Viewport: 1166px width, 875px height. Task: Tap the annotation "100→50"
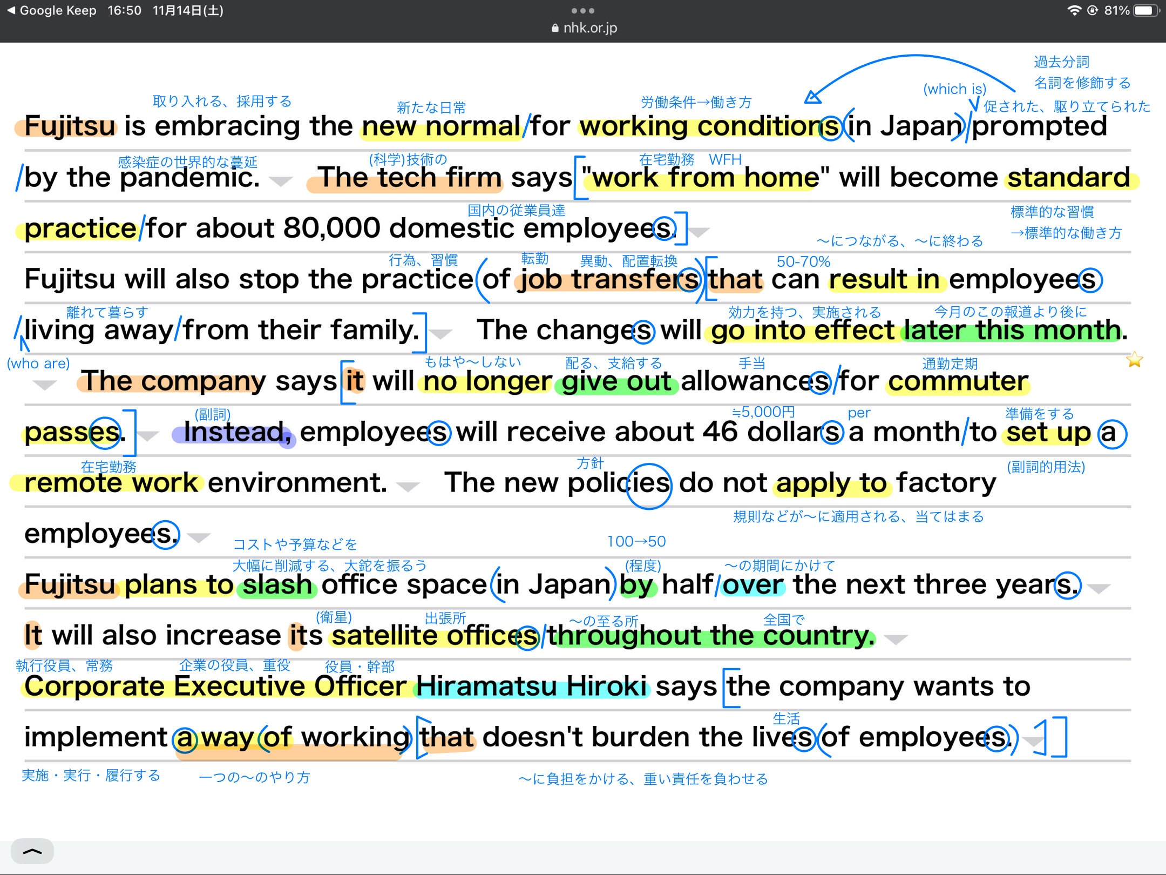pos(636,541)
